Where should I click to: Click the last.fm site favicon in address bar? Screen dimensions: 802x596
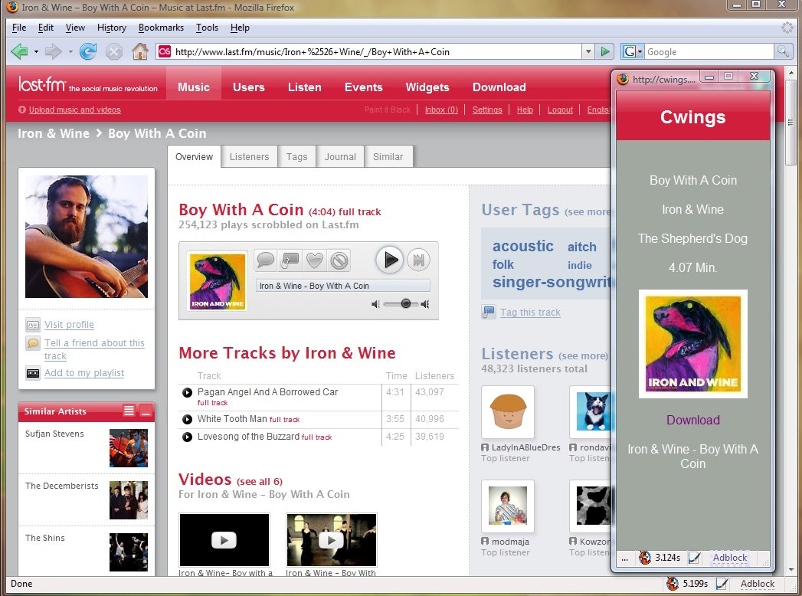(x=165, y=51)
